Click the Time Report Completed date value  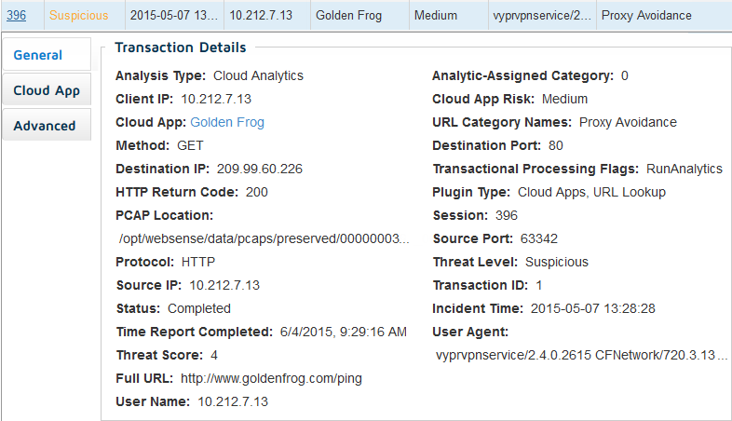(x=343, y=332)
